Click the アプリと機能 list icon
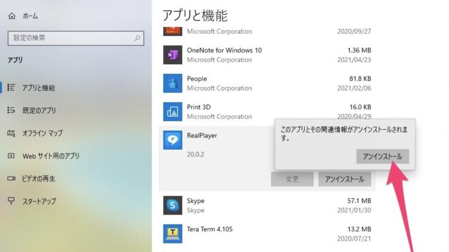449x252 pixels. pos(11,87)
